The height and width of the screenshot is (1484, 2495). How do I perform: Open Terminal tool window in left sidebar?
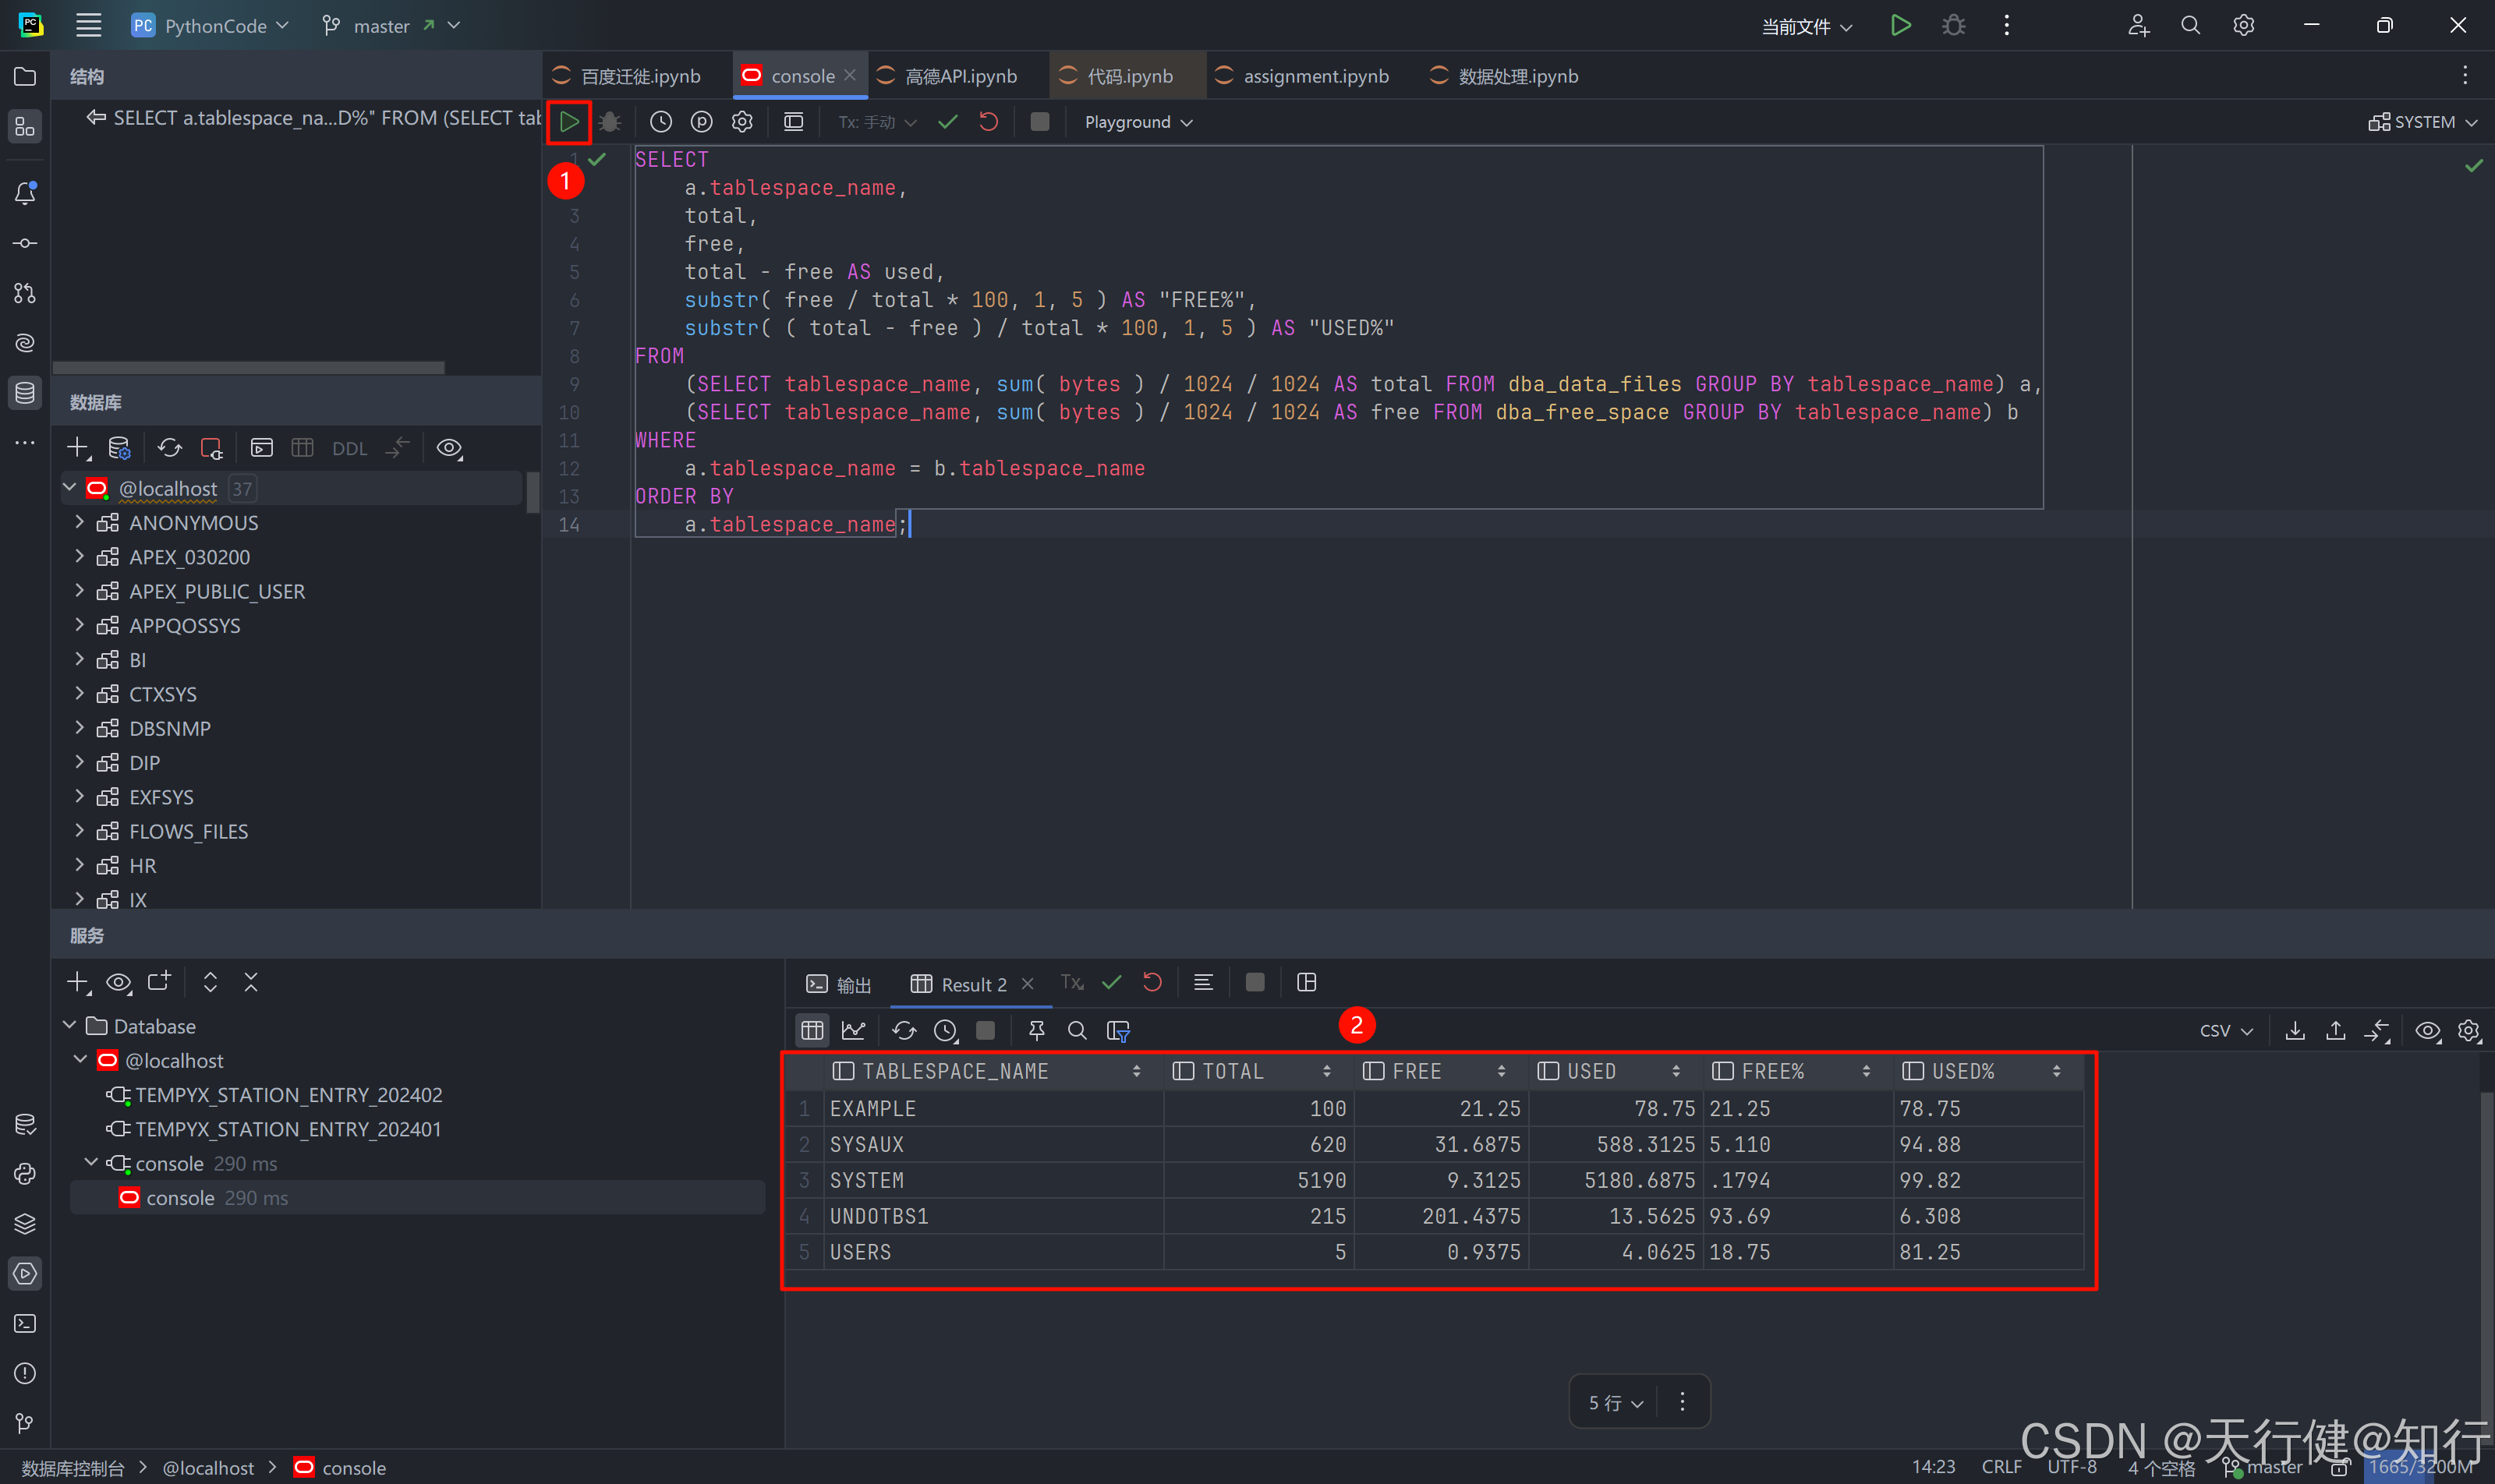point(25,1323)
